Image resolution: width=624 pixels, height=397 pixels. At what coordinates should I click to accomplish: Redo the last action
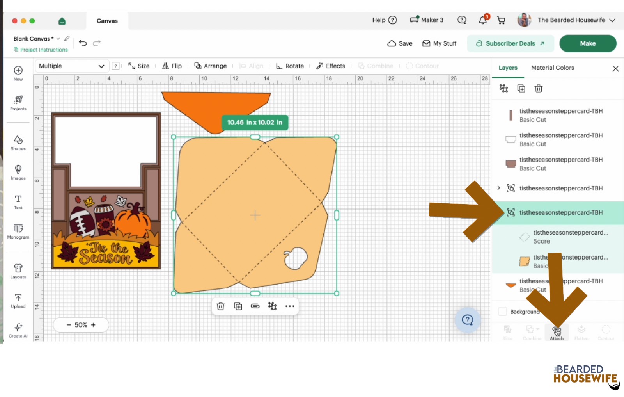[x=97, y=43]
